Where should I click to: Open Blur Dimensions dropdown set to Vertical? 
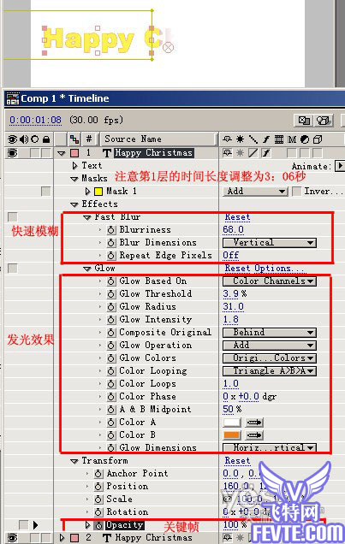point(270,243)
